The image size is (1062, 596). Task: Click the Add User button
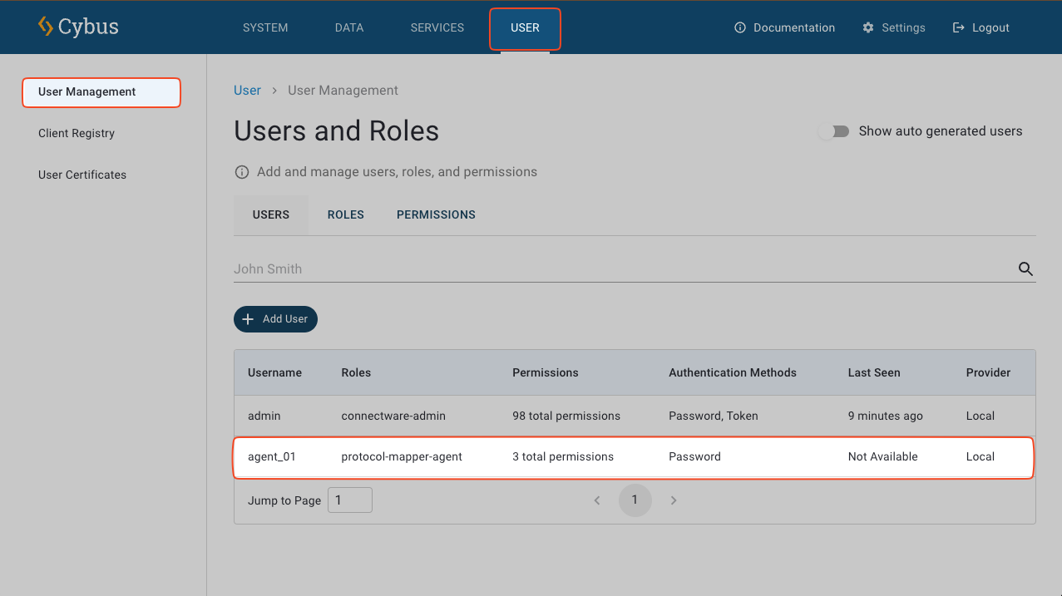(275, 319)
